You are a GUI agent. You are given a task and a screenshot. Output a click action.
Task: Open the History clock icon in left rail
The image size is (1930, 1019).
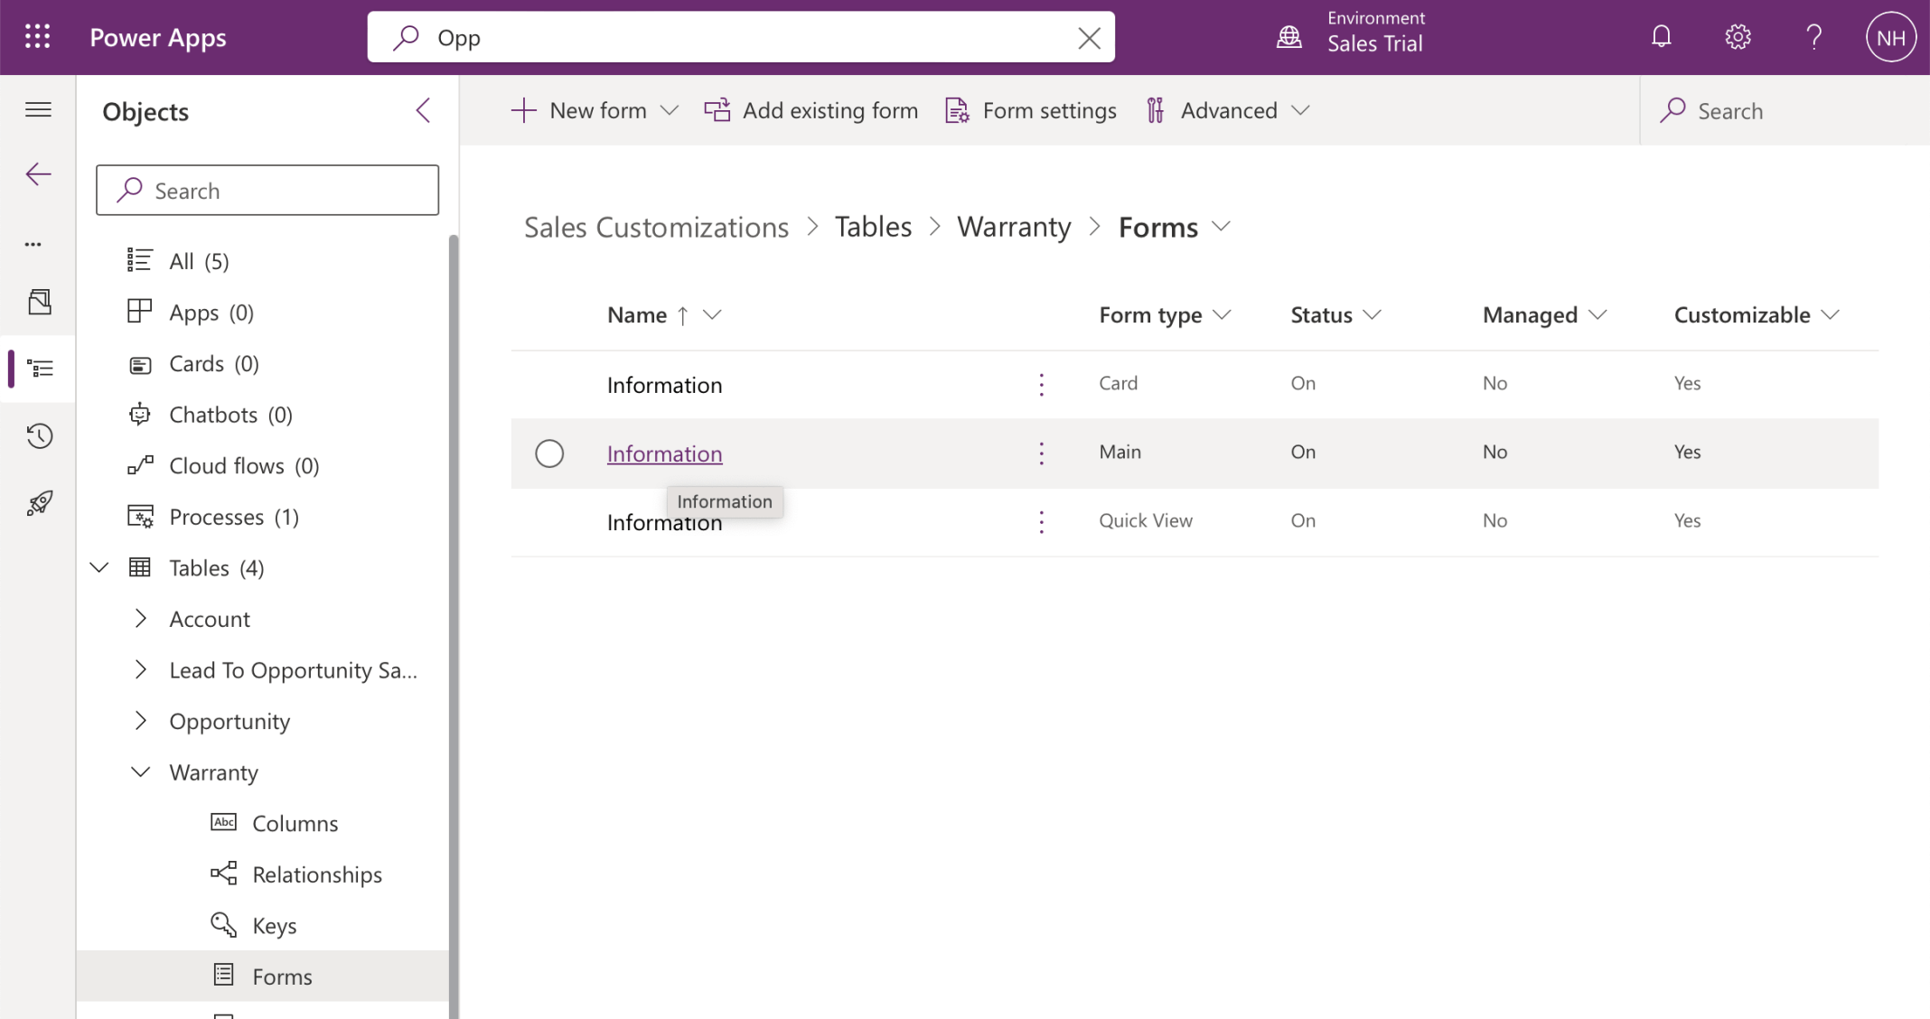pyautogui.click(x=38, y=435)
